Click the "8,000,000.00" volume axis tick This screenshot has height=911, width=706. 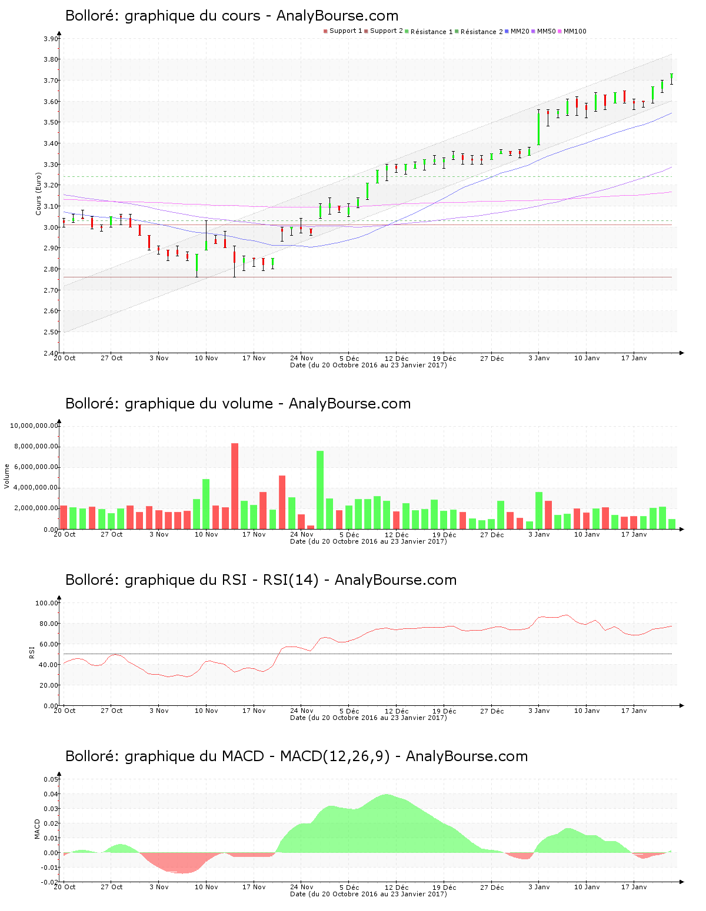36,446
